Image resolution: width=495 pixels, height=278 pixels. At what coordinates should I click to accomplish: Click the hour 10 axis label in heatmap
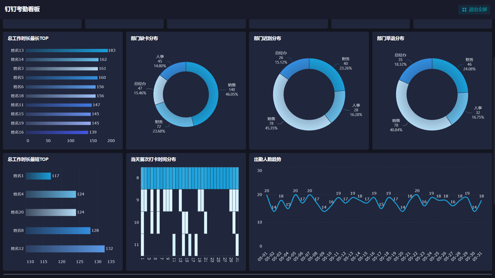pos(136,222)
